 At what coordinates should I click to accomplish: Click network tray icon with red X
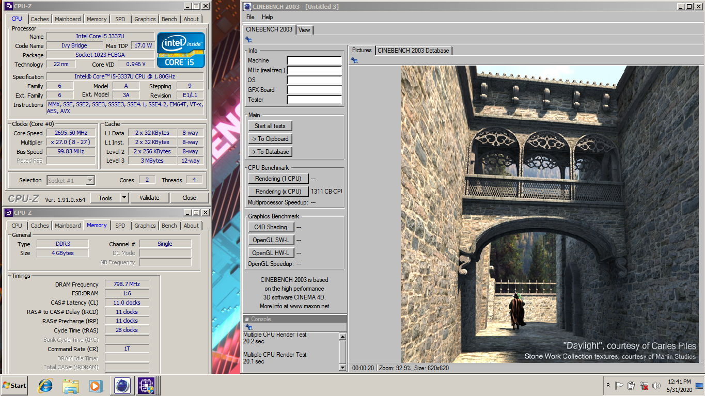click(x=644, y=386)
